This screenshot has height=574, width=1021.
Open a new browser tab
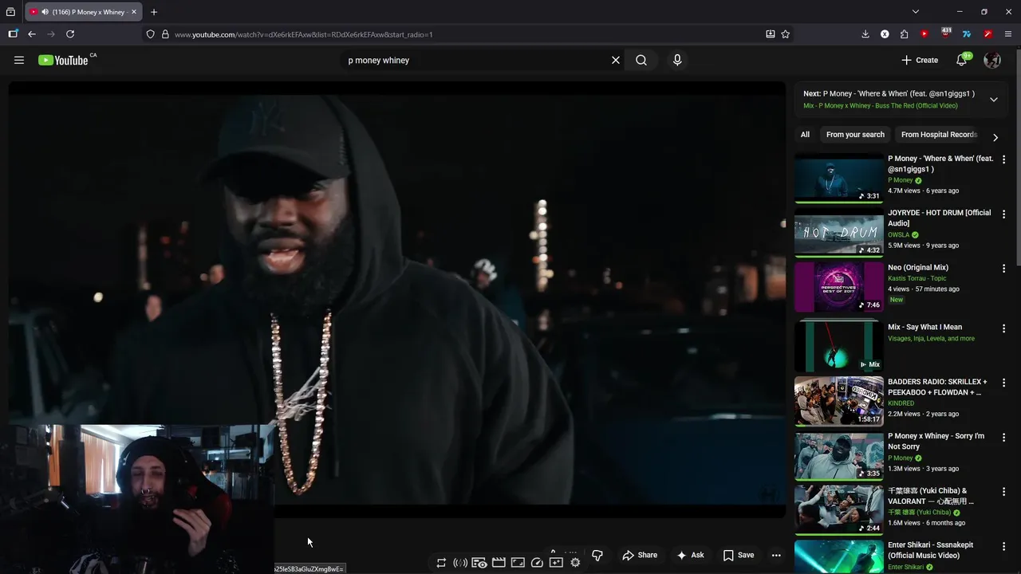coord(154,12)
